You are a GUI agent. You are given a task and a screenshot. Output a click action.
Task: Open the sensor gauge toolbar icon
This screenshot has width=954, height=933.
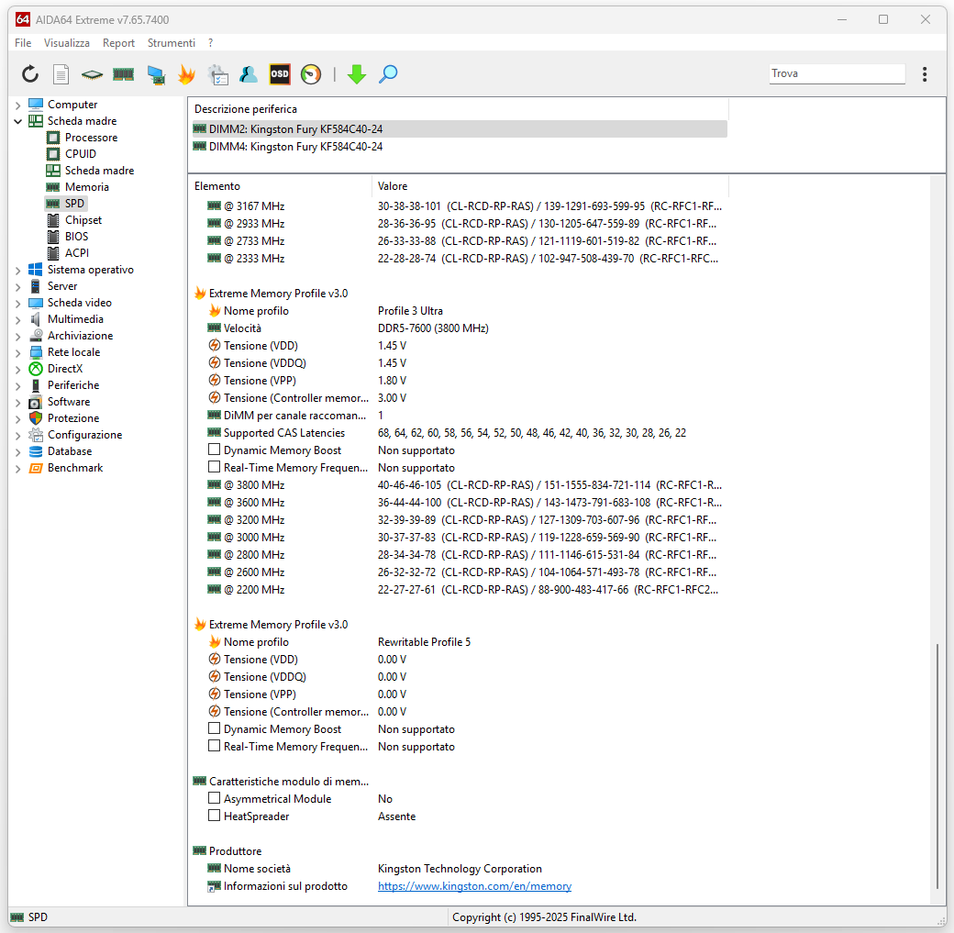311,74
